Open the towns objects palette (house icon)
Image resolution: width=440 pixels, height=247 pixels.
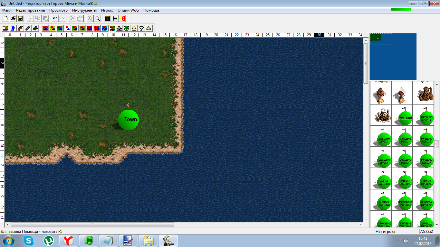pyautogui.click(x=119, y=28)
